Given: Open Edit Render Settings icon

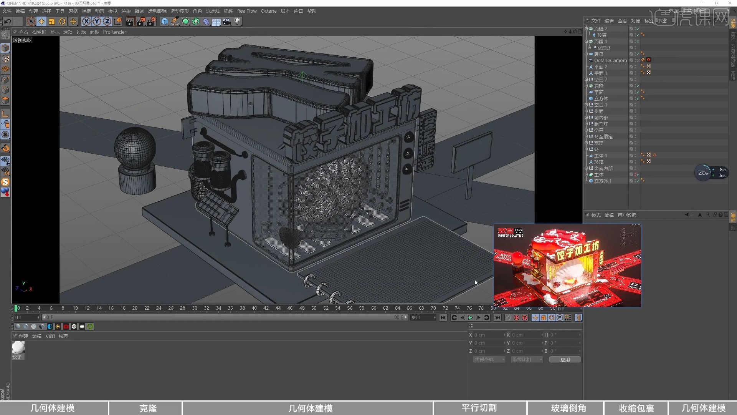Looking at the screenshot, I should tap(151, 22).
